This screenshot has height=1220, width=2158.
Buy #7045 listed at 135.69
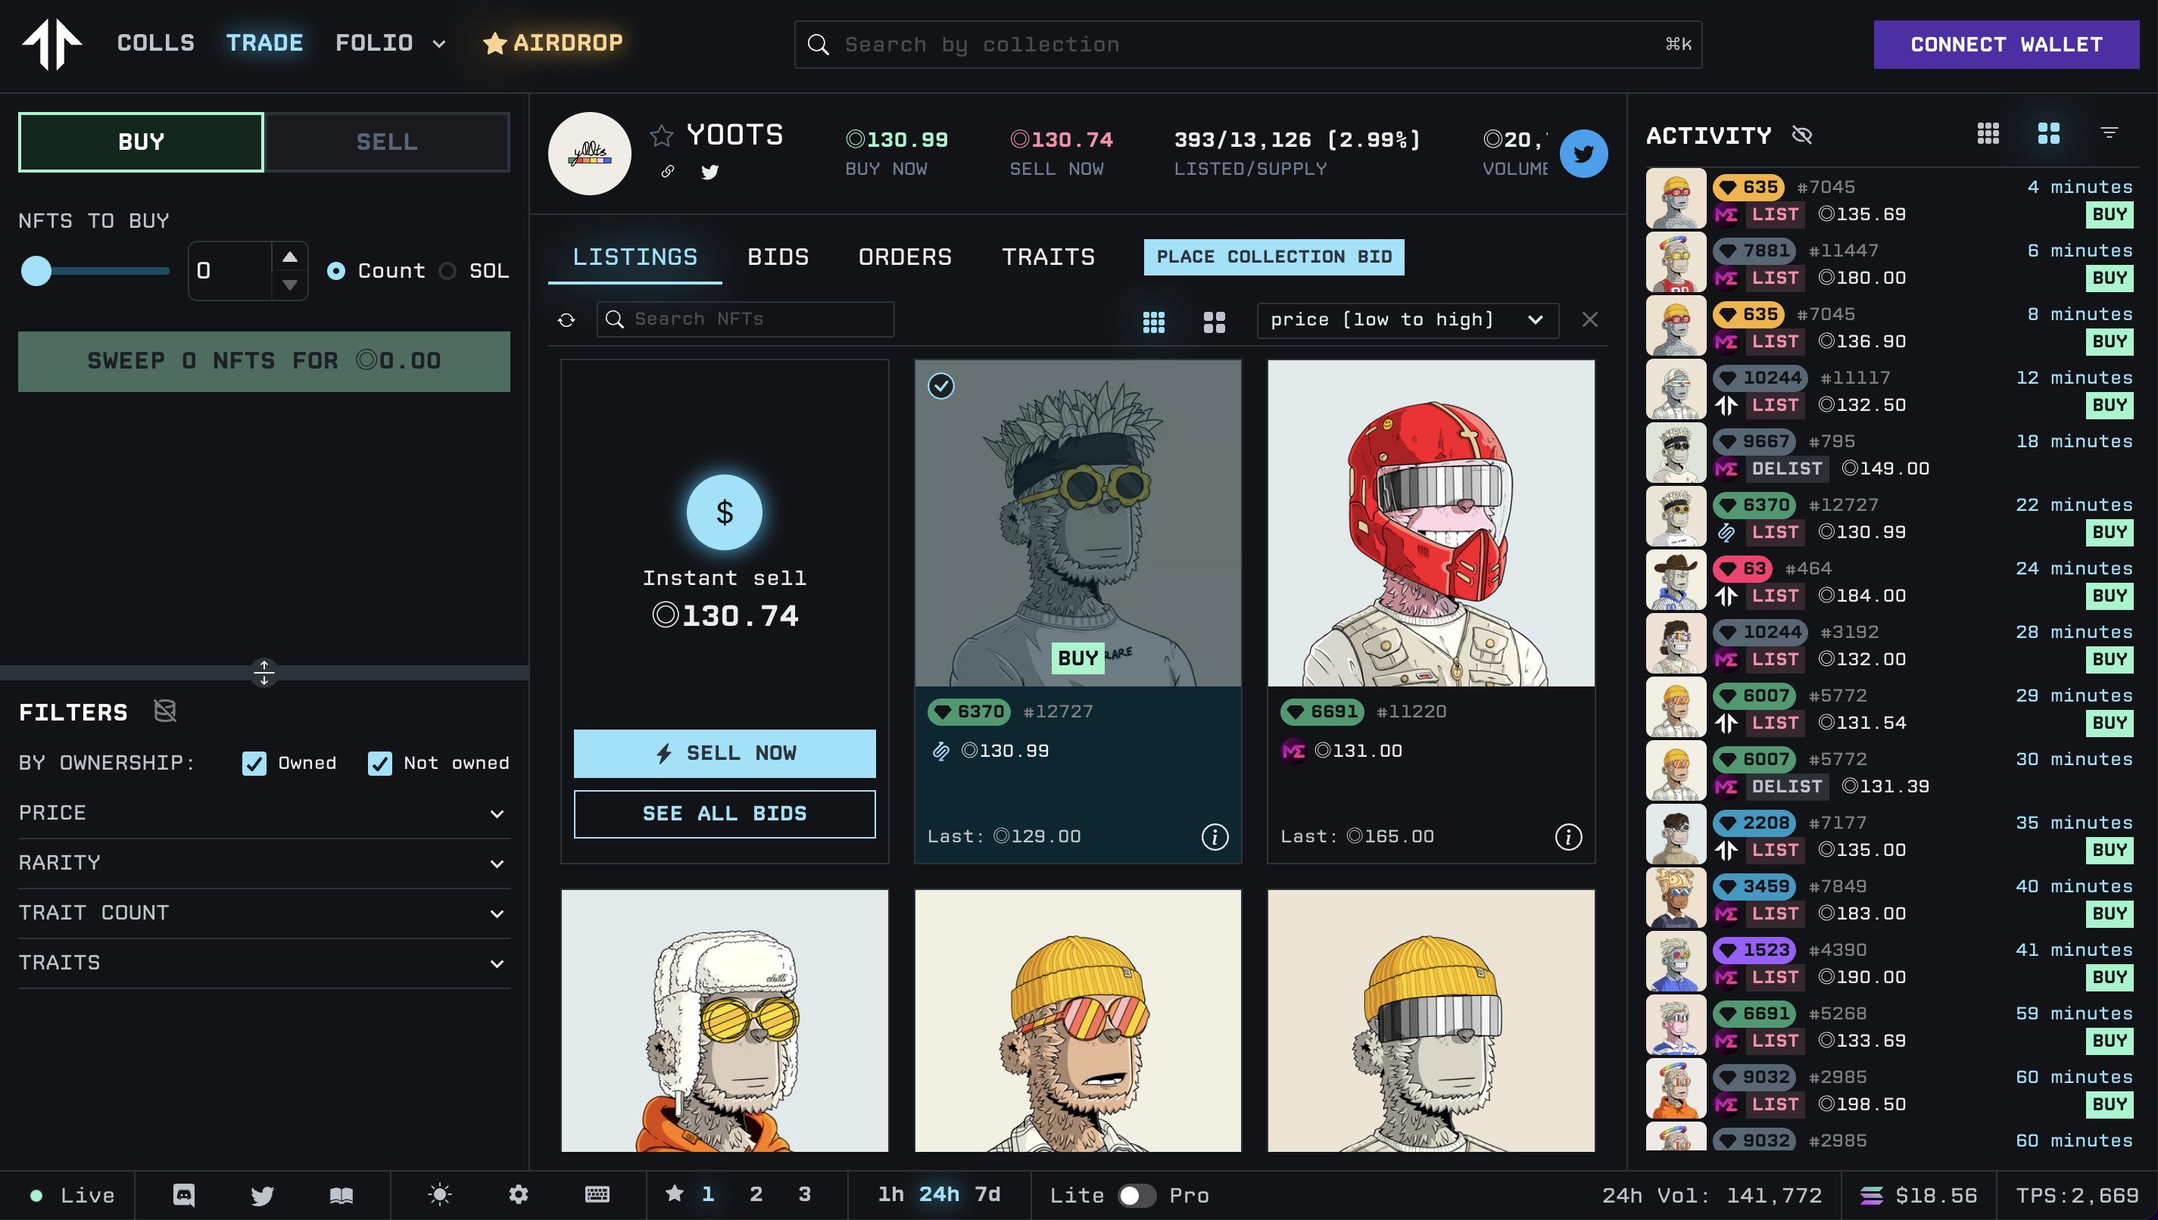click(2110, 214)
